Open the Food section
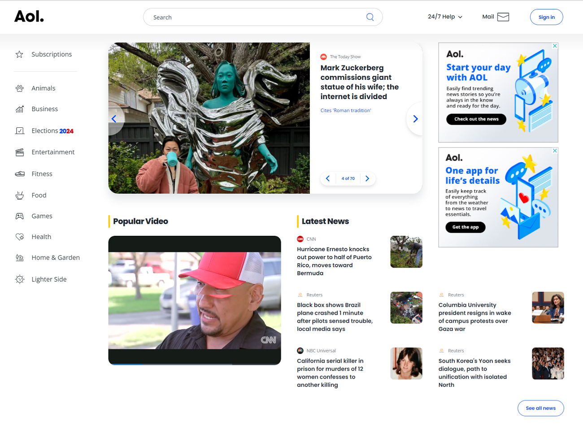This screenshot has width=583, height=425. [x=39, y=195]
